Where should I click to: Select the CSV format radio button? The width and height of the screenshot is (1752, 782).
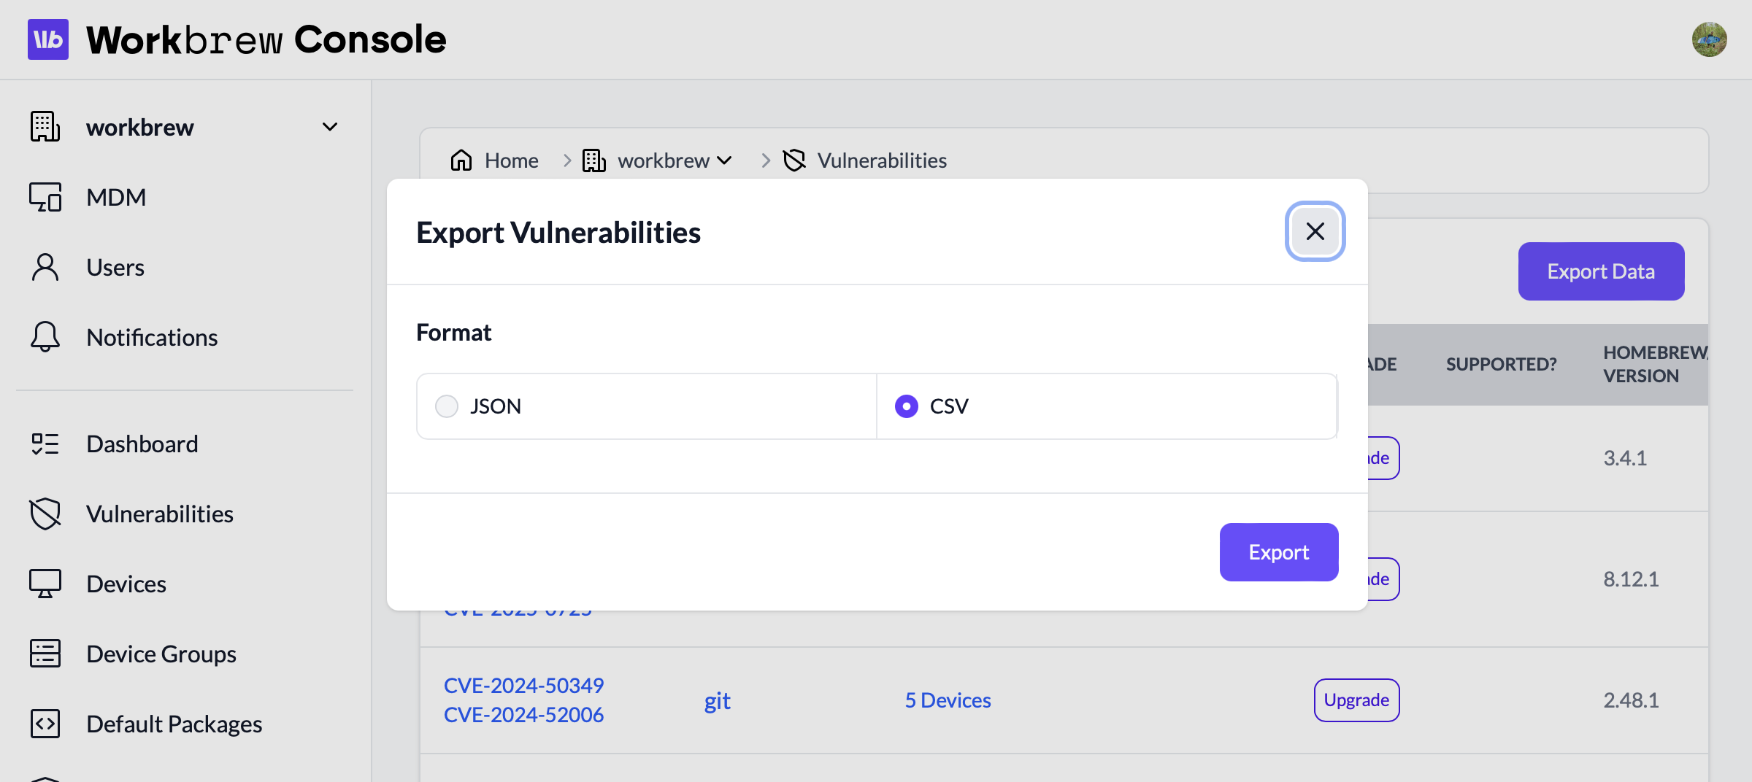click(907, 406)
